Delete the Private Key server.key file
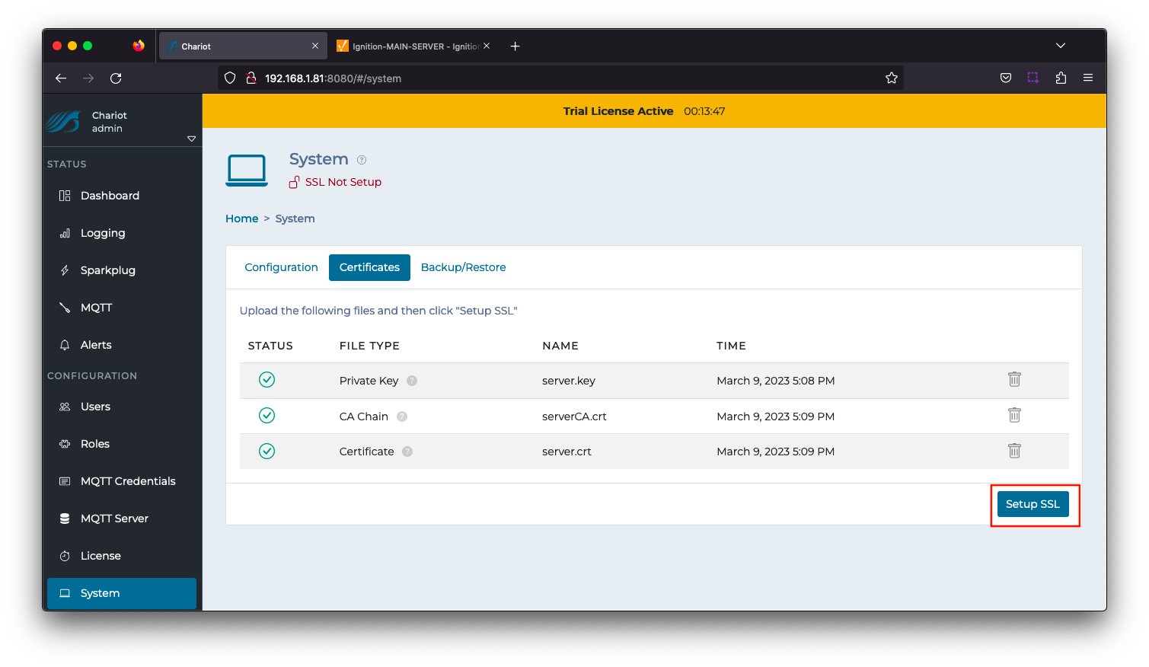The width and height of the screenshot is (1149, 667). tap(1014, 379)
